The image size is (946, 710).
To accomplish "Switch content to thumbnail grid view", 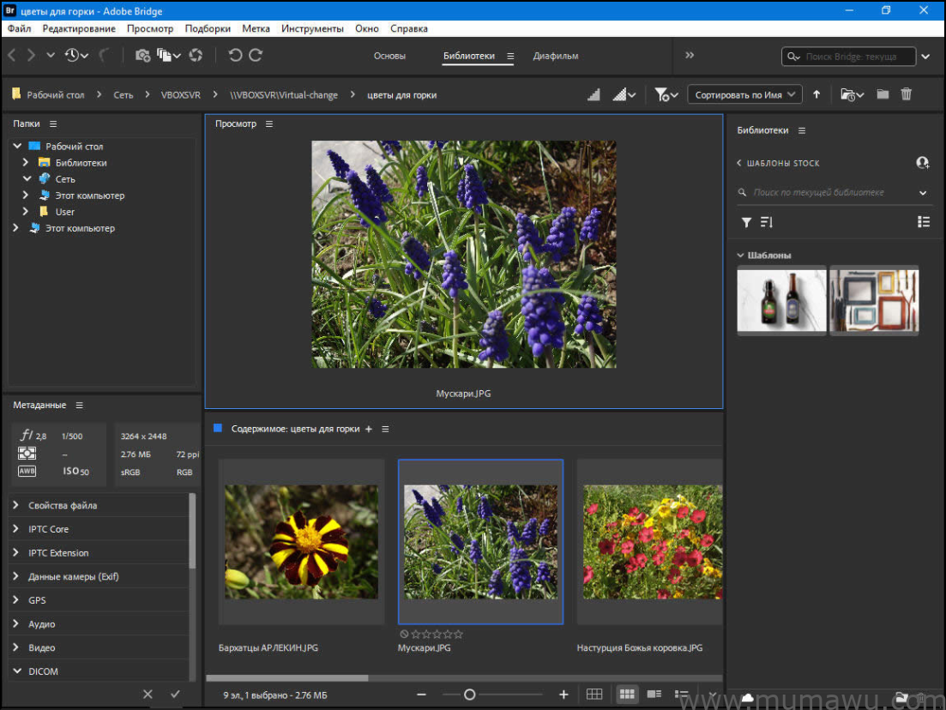I will 627,694.
